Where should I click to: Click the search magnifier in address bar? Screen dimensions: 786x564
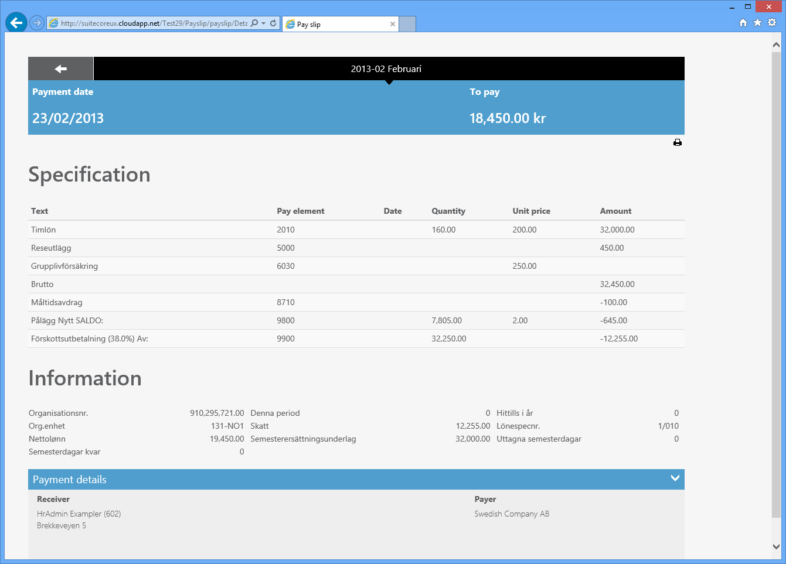[x=254, y=23]
